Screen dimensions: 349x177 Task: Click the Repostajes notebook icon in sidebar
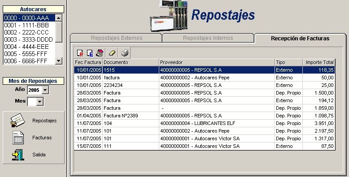pyautogui.click(x=17, y=121)
